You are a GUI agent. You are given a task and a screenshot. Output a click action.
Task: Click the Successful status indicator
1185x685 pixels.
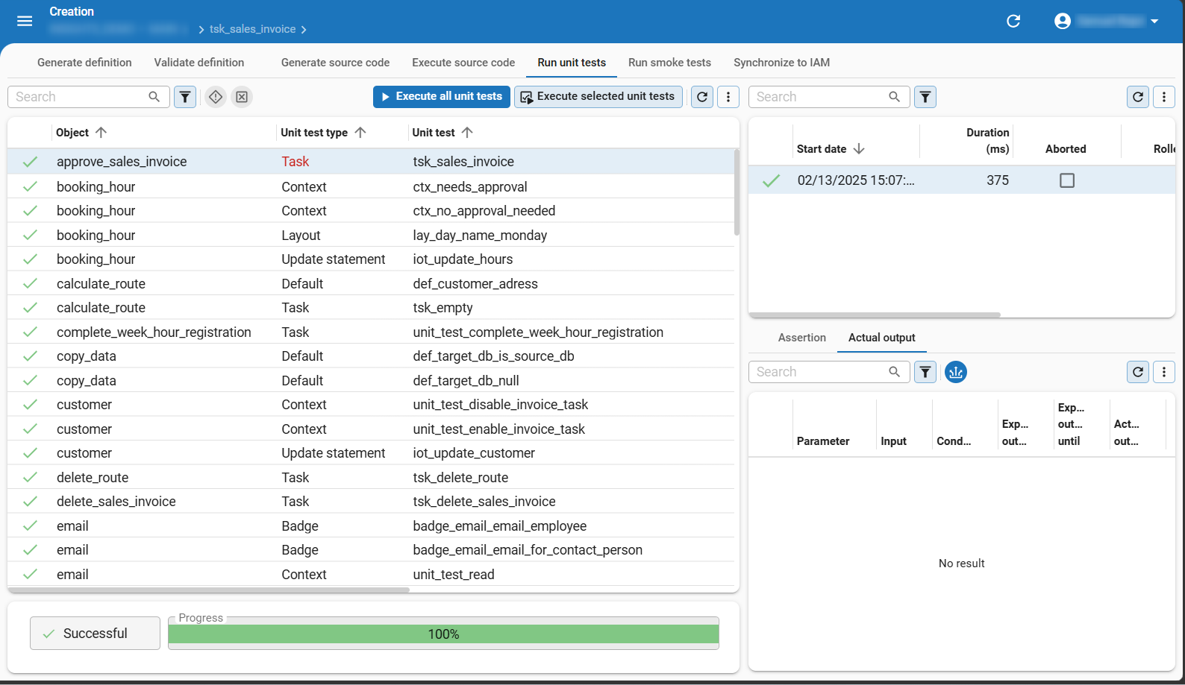(95, 634)
